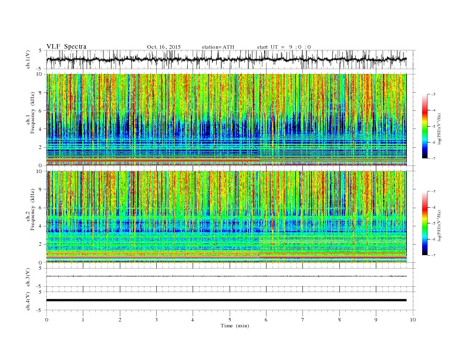Click the ch.1 spectrogram's "8" kHz tick label
Image resolution: width=465 pixels, height=359 pixels.
click(x=41, y=93)
